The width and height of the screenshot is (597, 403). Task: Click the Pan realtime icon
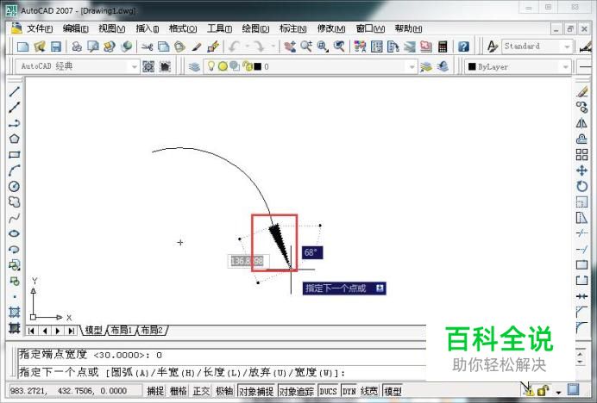(x=289, y=46)
